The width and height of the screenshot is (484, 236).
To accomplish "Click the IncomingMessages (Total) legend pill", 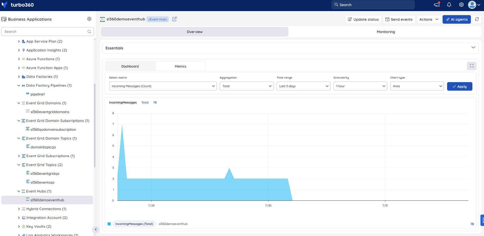I will coord(134,224).
